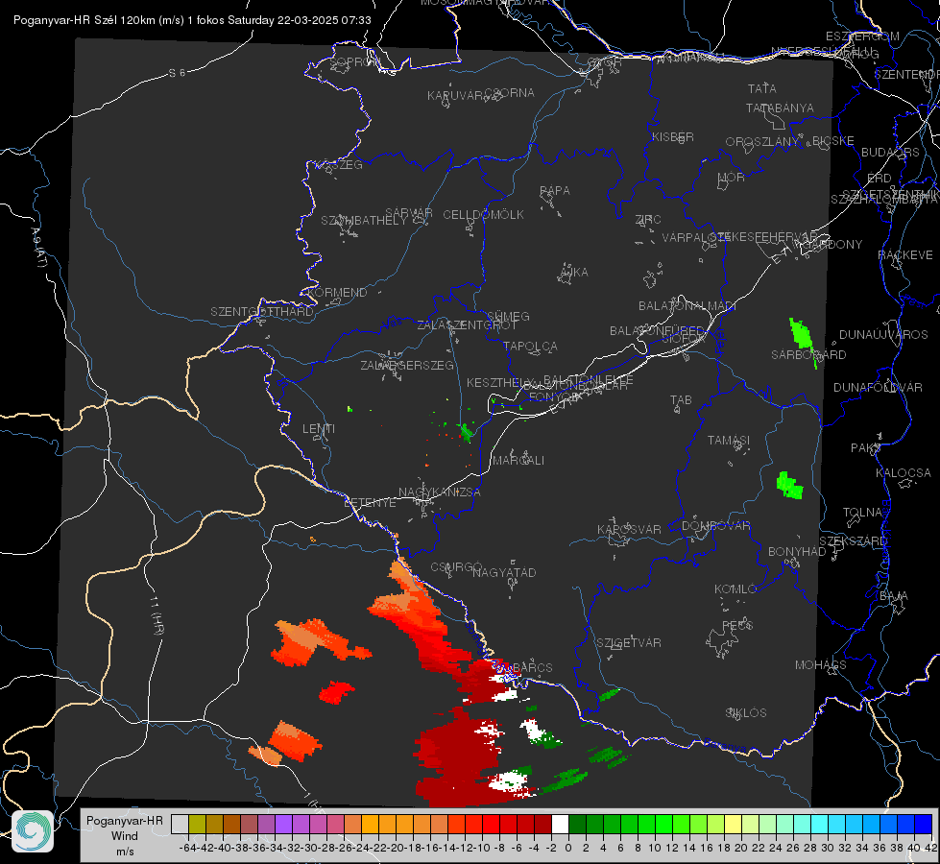
Task: Click the SIKLOS city label
Action: (746, 713)
